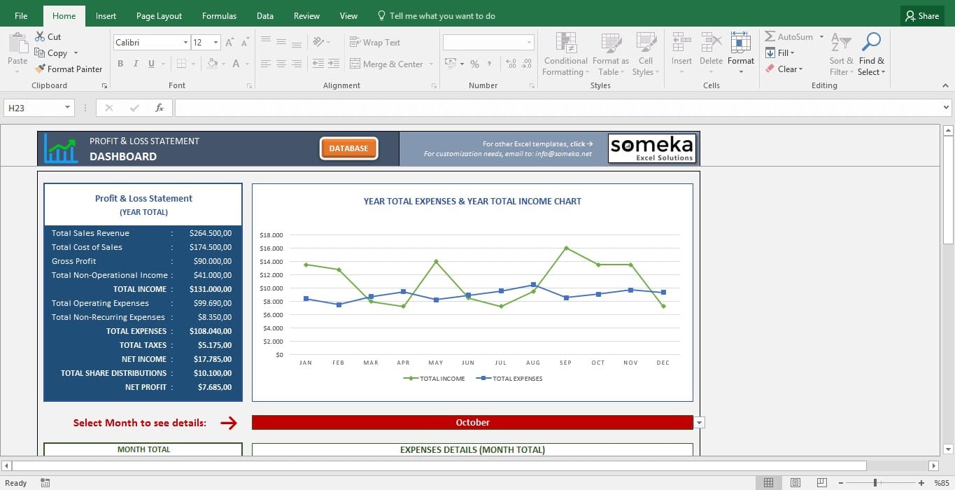This screenshot has height=490, width=955.
Task: Expand the Name Box dropdown
Action: coord(68,108)
